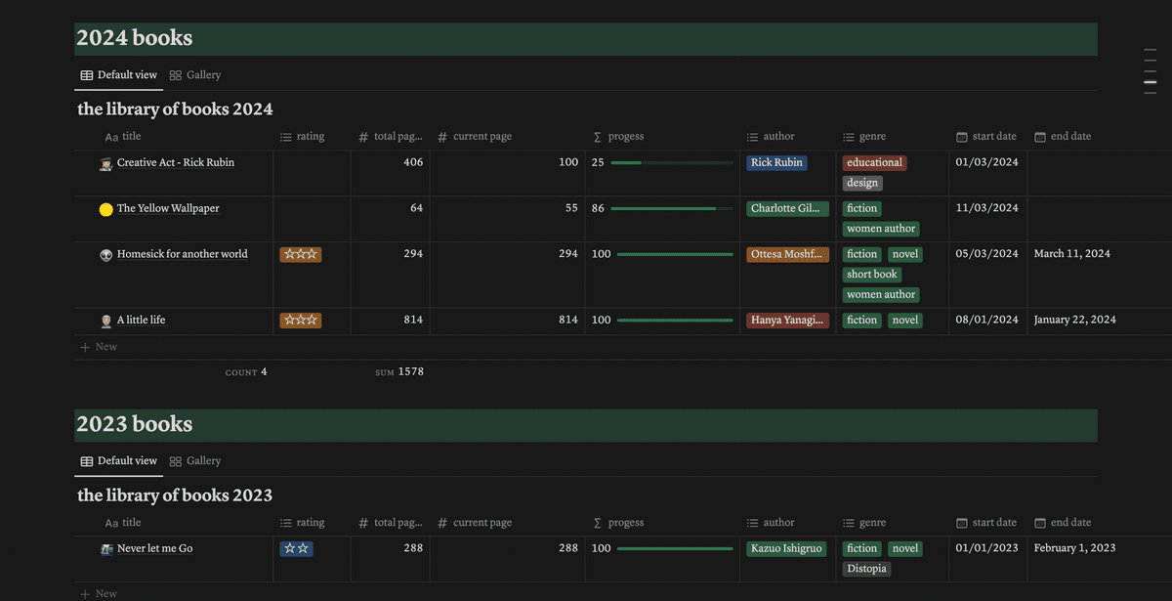Open the end date column menu in 2023 table
This screenshot has height=601, width=1172.
(1070, 523)
